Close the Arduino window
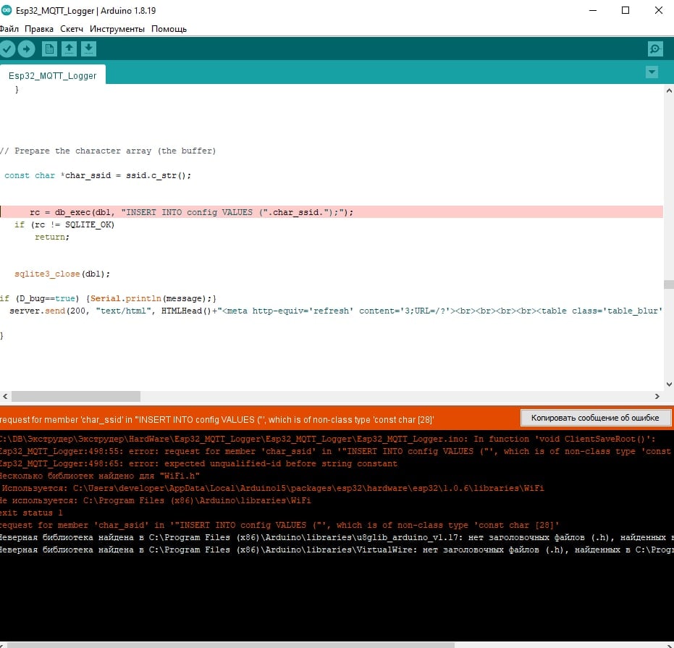674x648 pixels. coord(659,10)
